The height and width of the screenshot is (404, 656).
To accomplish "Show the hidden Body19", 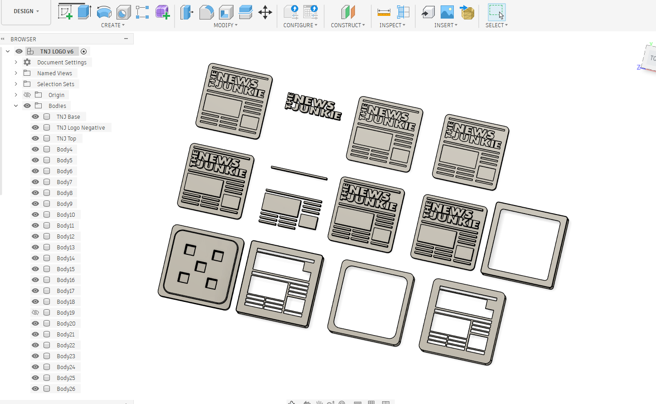I will (x=35, y=312).
